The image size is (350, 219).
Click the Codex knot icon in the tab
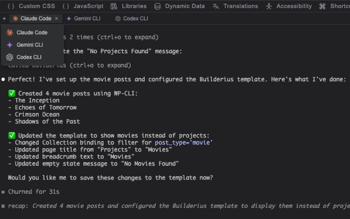click(118, 19)
